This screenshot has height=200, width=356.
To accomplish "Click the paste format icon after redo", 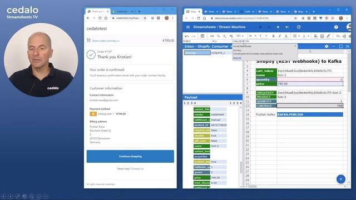I will pos(202,36).
